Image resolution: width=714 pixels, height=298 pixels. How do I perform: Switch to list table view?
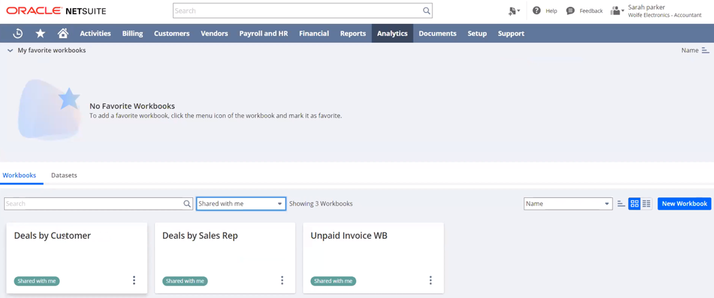point(647,203)
